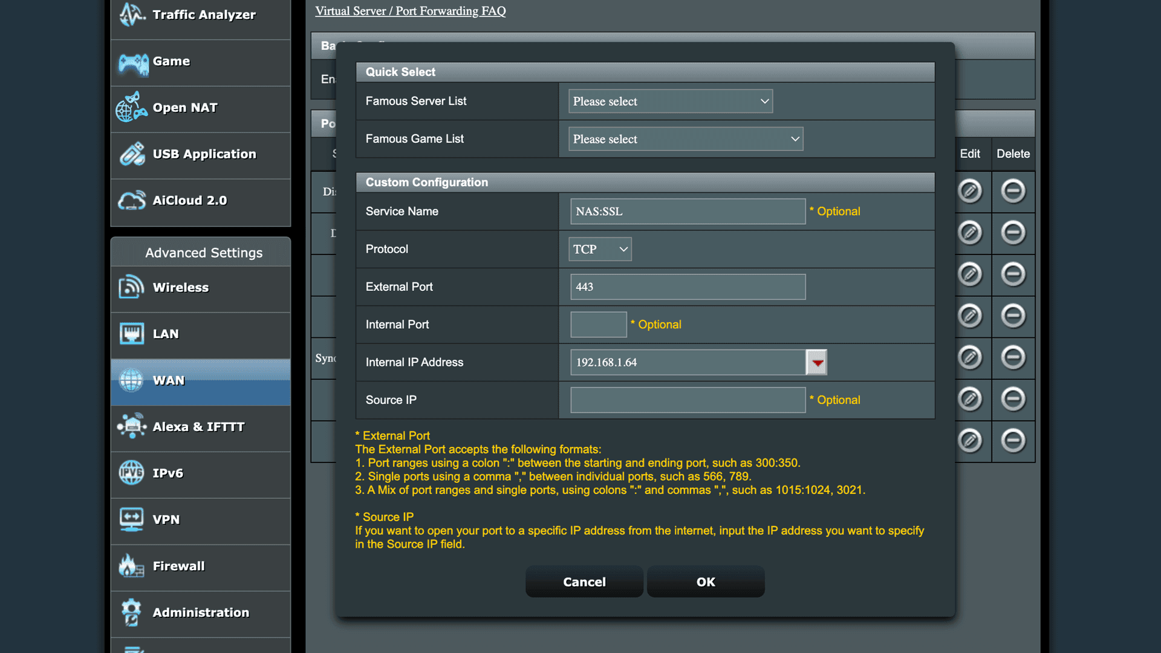Click the Open NAT globe icon
This screenshot has height=653, width=1161.
131,108
